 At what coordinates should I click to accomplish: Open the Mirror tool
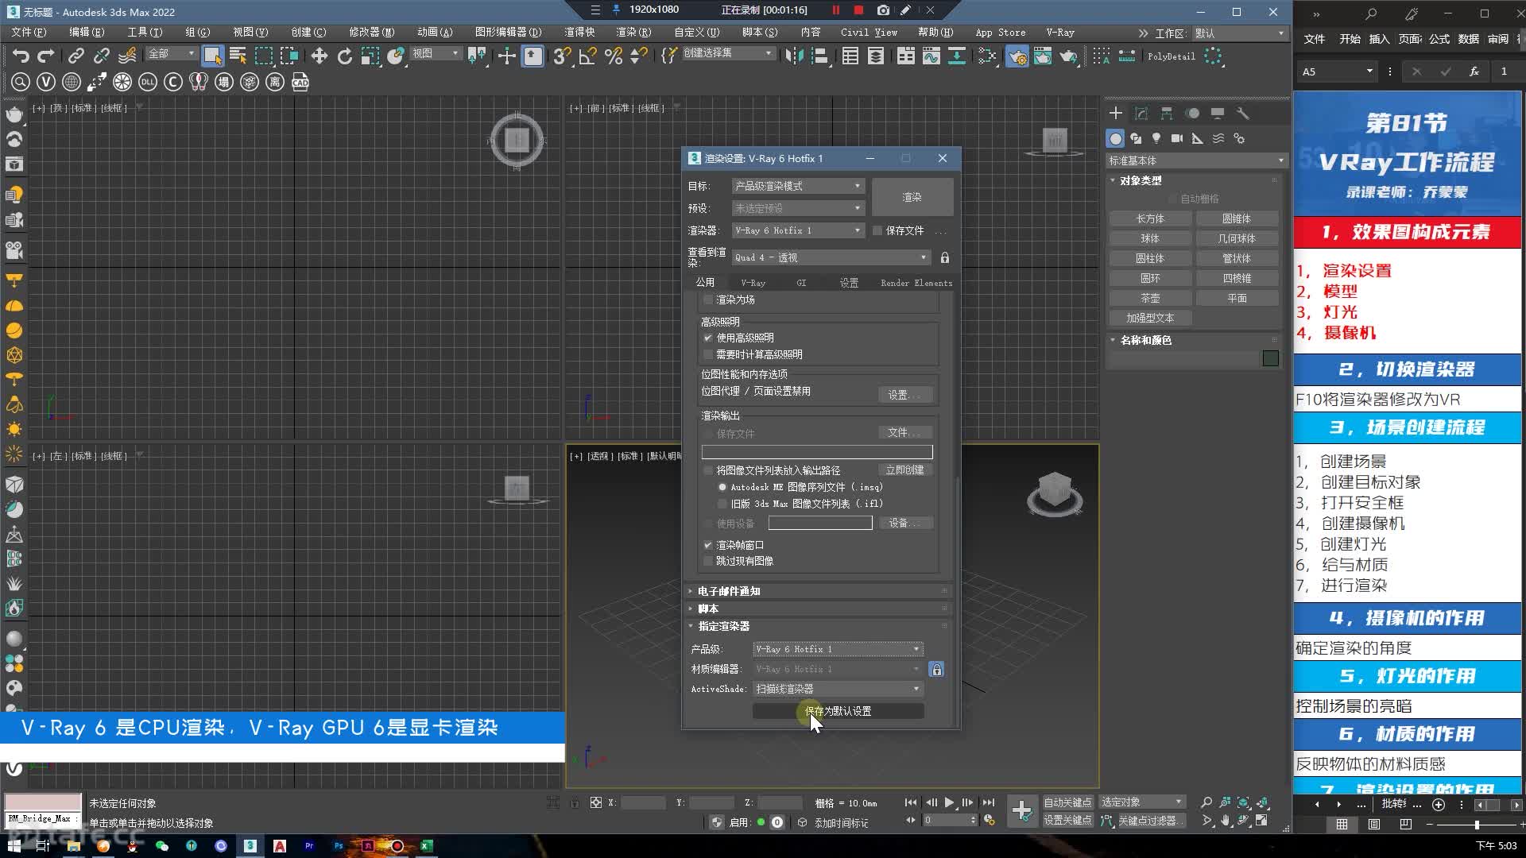[794, 56]
